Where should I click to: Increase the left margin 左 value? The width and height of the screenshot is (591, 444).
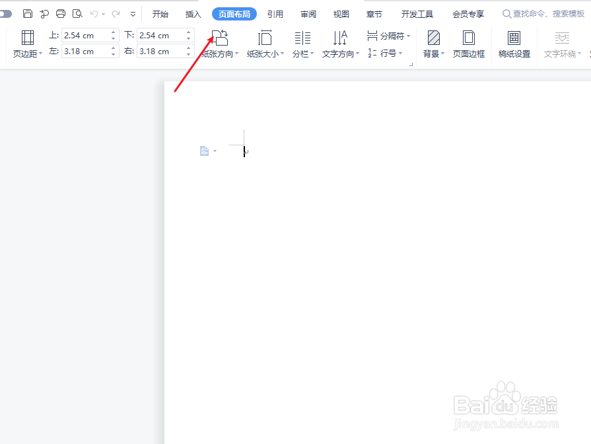point(113,48)
